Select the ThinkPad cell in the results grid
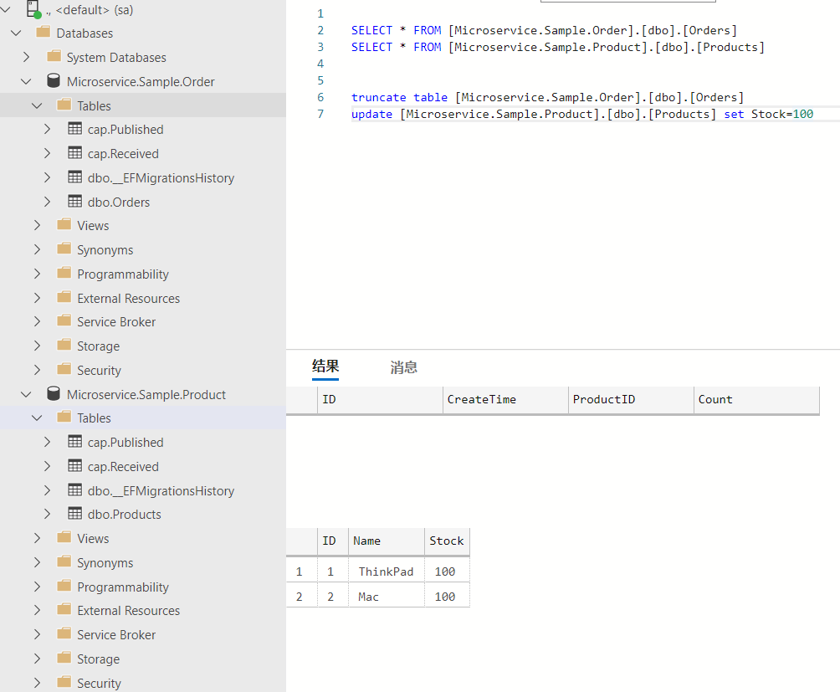Viewport: 840px width, 692px height. click(386, 572)
